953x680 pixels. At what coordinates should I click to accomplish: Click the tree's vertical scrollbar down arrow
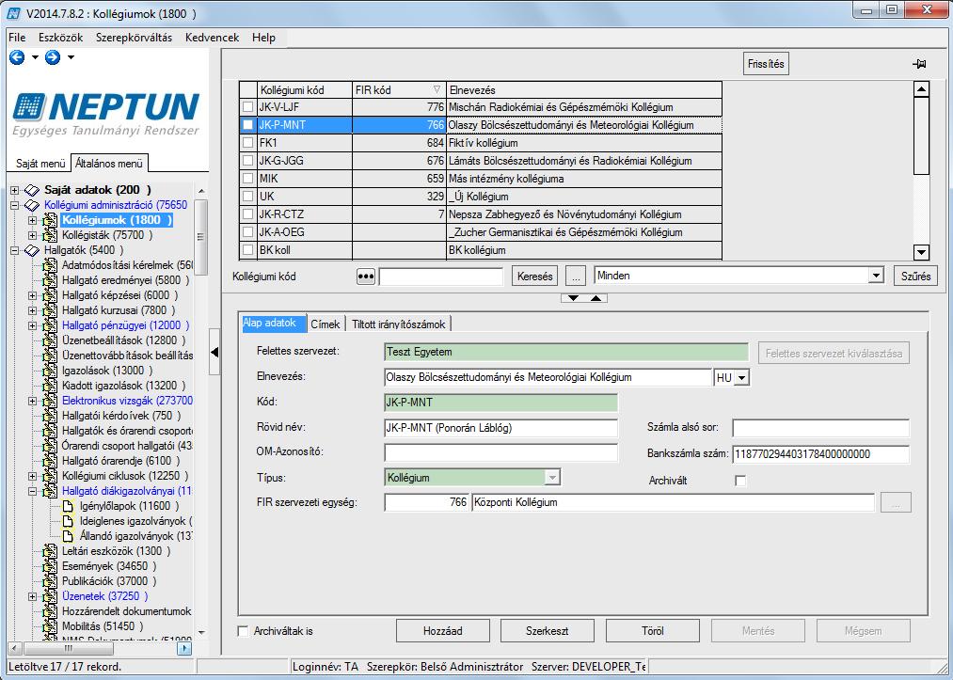tap(201, 633)
